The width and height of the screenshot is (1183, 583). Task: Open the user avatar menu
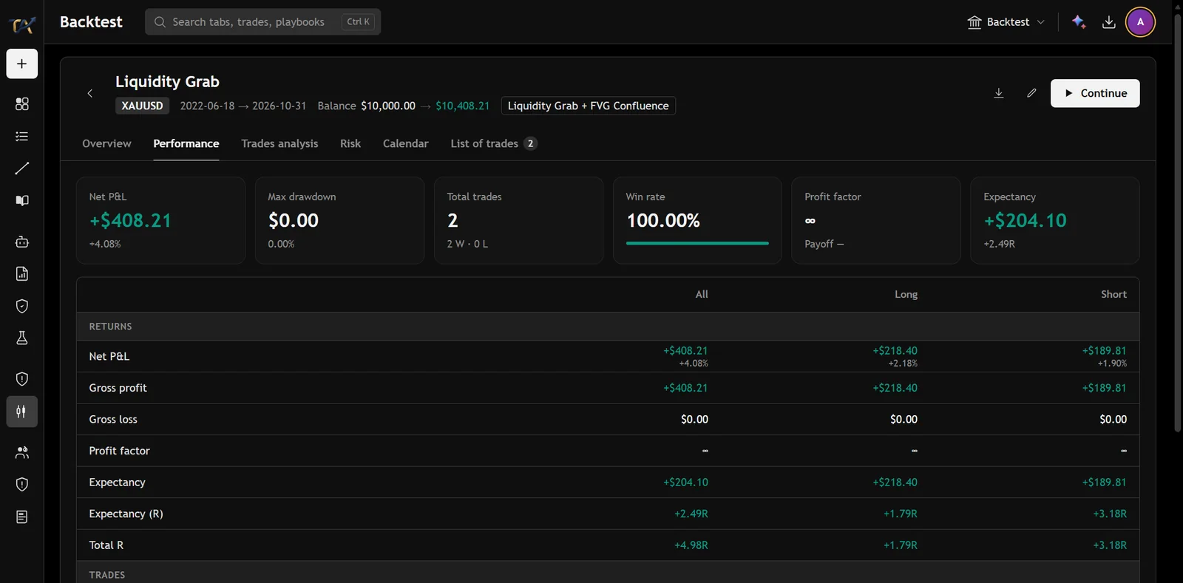tap(1140, 22)
